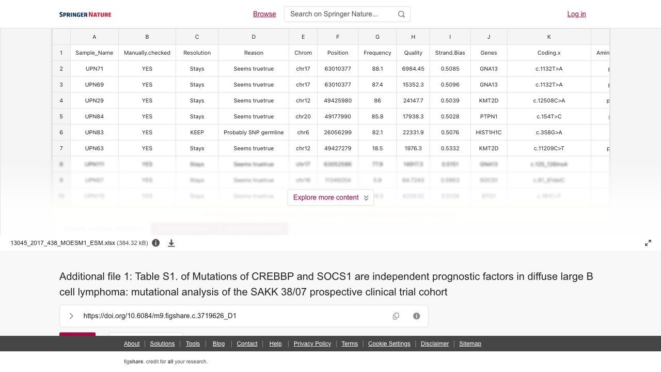The height and width of the screenshot is (372, 661).
Task: Open the Privacy Policy link
Action: click(x=312, y=344)
